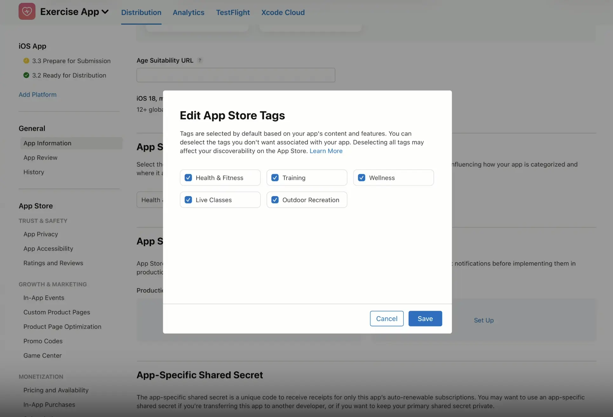613x417 pixels.
Task: Open History in sidebar
Action: 34,172
